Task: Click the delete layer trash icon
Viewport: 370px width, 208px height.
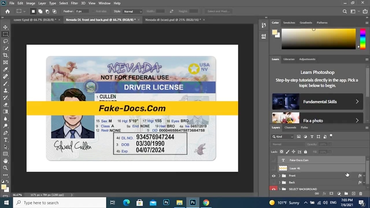Action: (361, 194)
